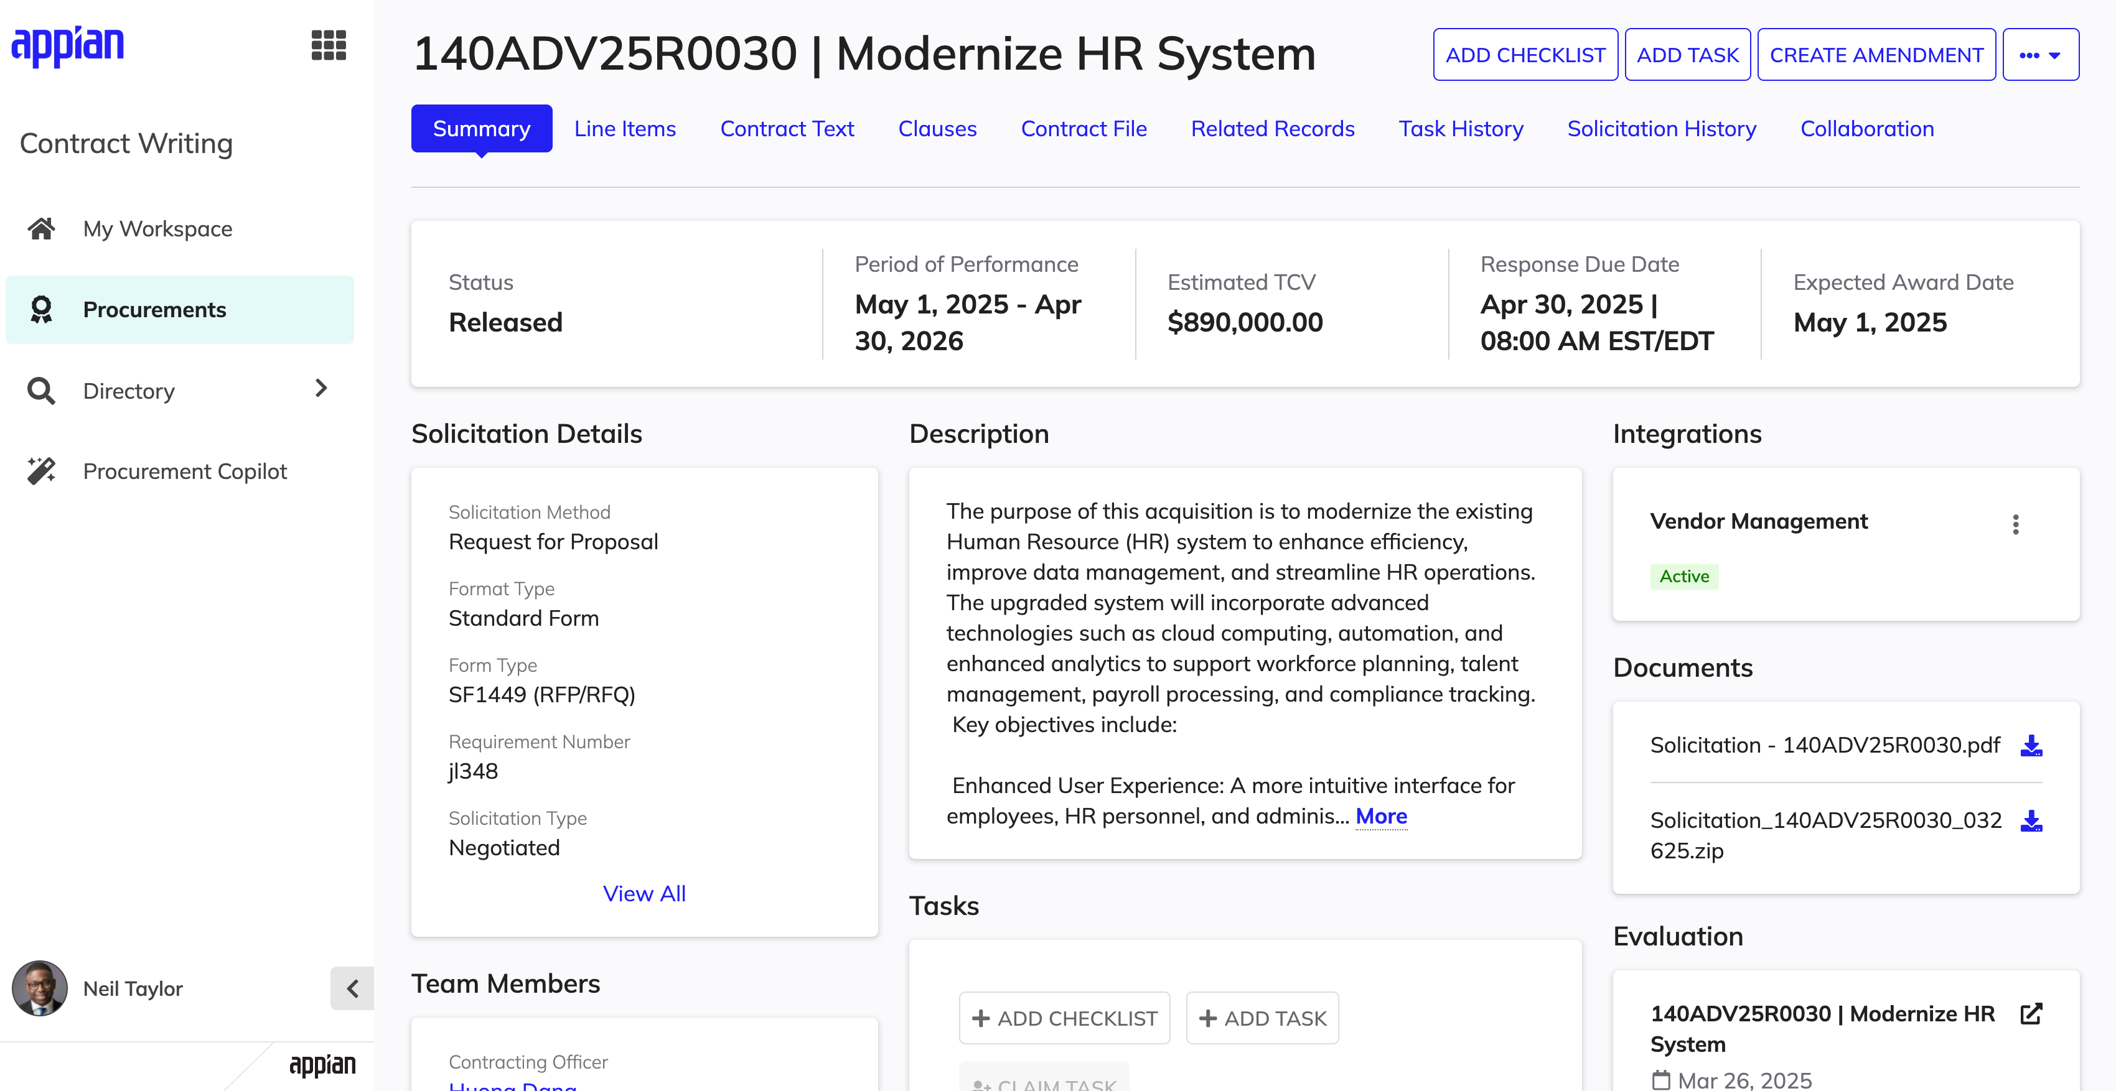
Task: Click the Estimated TCV value $890,000.00
Action: tap(1245, 322)
